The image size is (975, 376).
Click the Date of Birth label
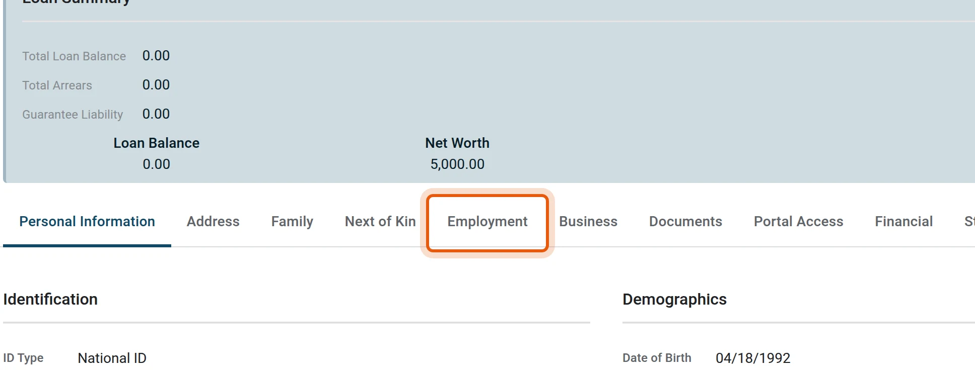[x=657, y=358]
